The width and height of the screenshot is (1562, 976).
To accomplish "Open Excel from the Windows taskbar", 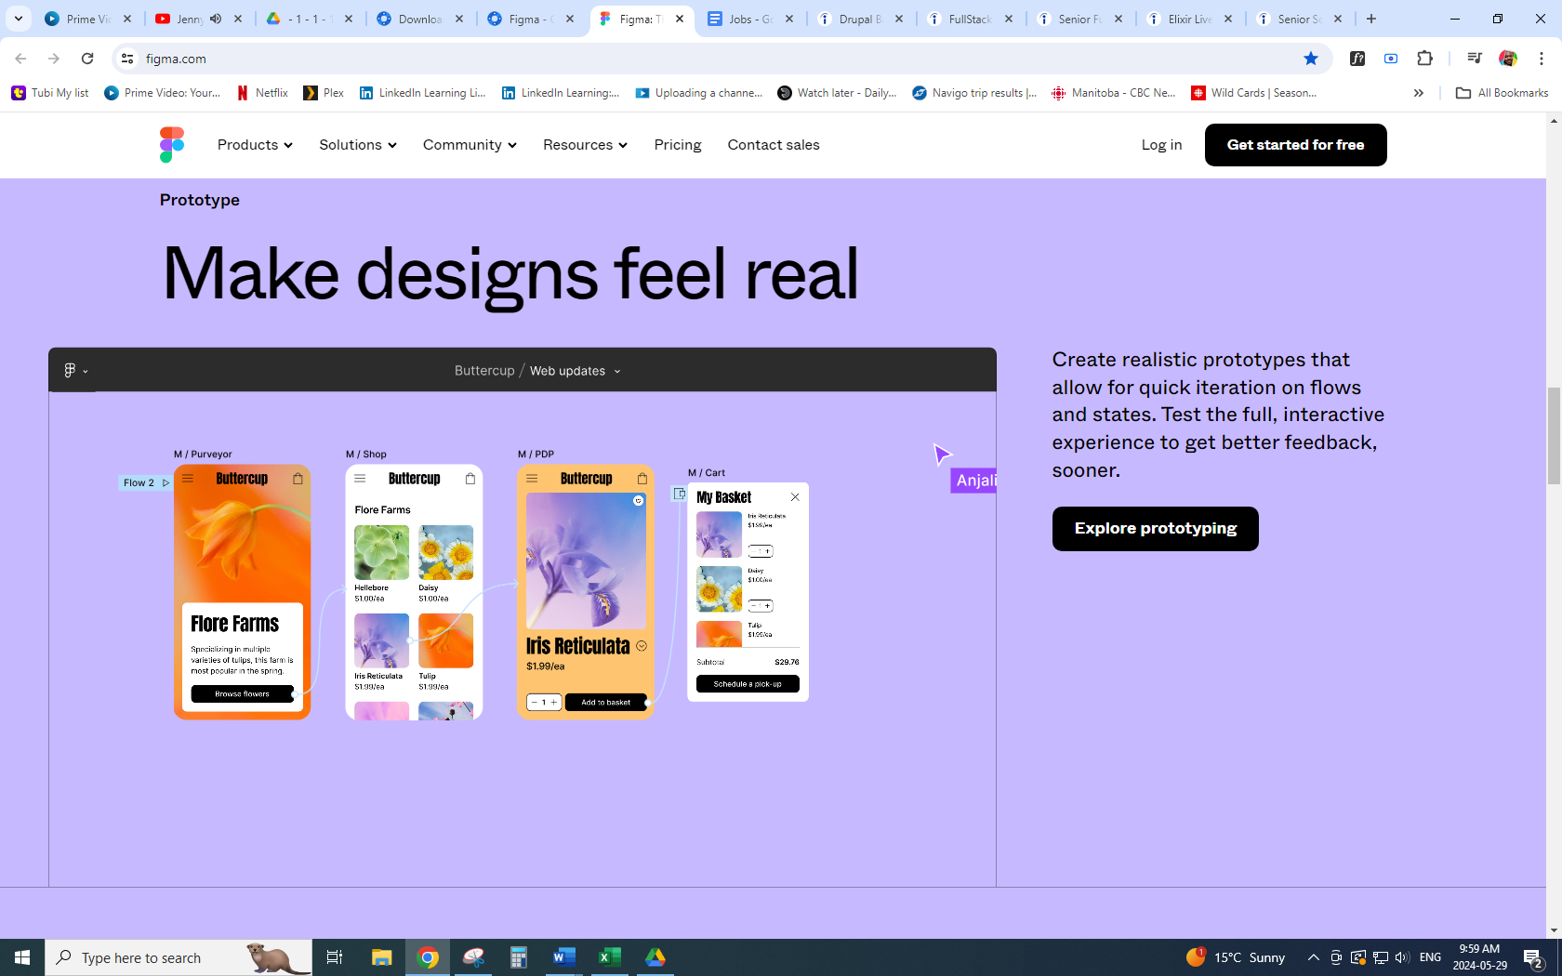I will point(609,957).
